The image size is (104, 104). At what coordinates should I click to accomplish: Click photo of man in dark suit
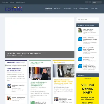[x=63, y=71]
